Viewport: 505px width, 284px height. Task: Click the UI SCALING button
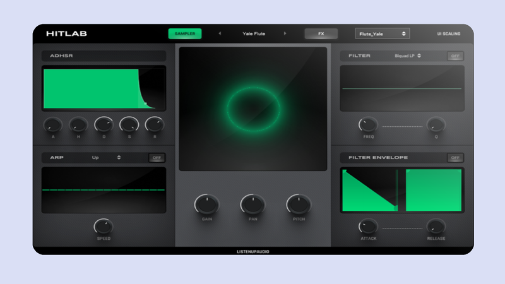click(448, 33)
